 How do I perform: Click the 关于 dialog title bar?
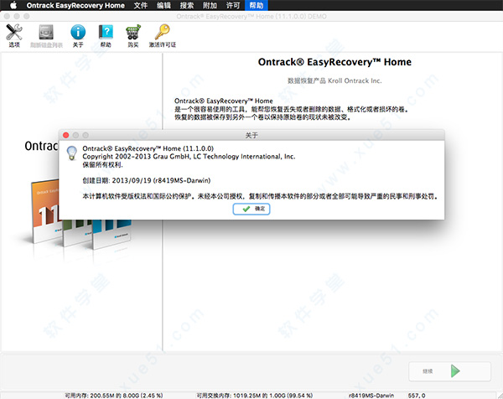251,135
